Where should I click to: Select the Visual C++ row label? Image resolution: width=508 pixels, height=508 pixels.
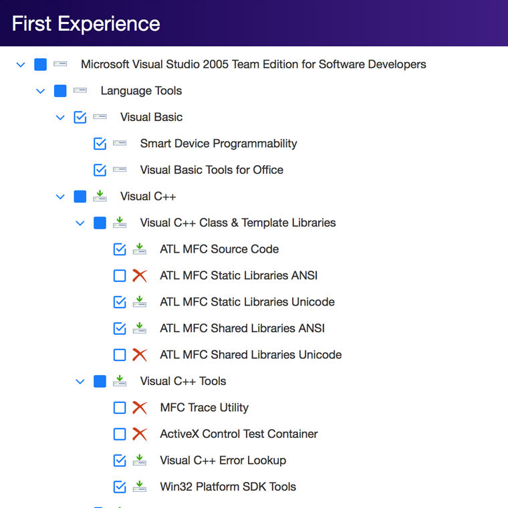click(x=148, y=196)
